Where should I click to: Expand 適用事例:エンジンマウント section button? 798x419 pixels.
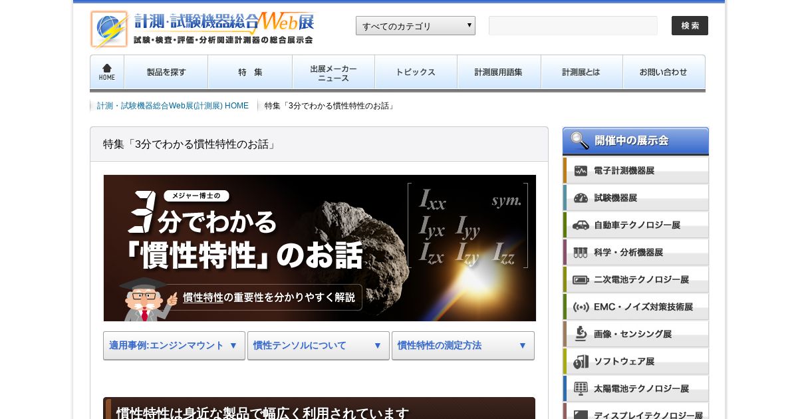tap(174, 346)
